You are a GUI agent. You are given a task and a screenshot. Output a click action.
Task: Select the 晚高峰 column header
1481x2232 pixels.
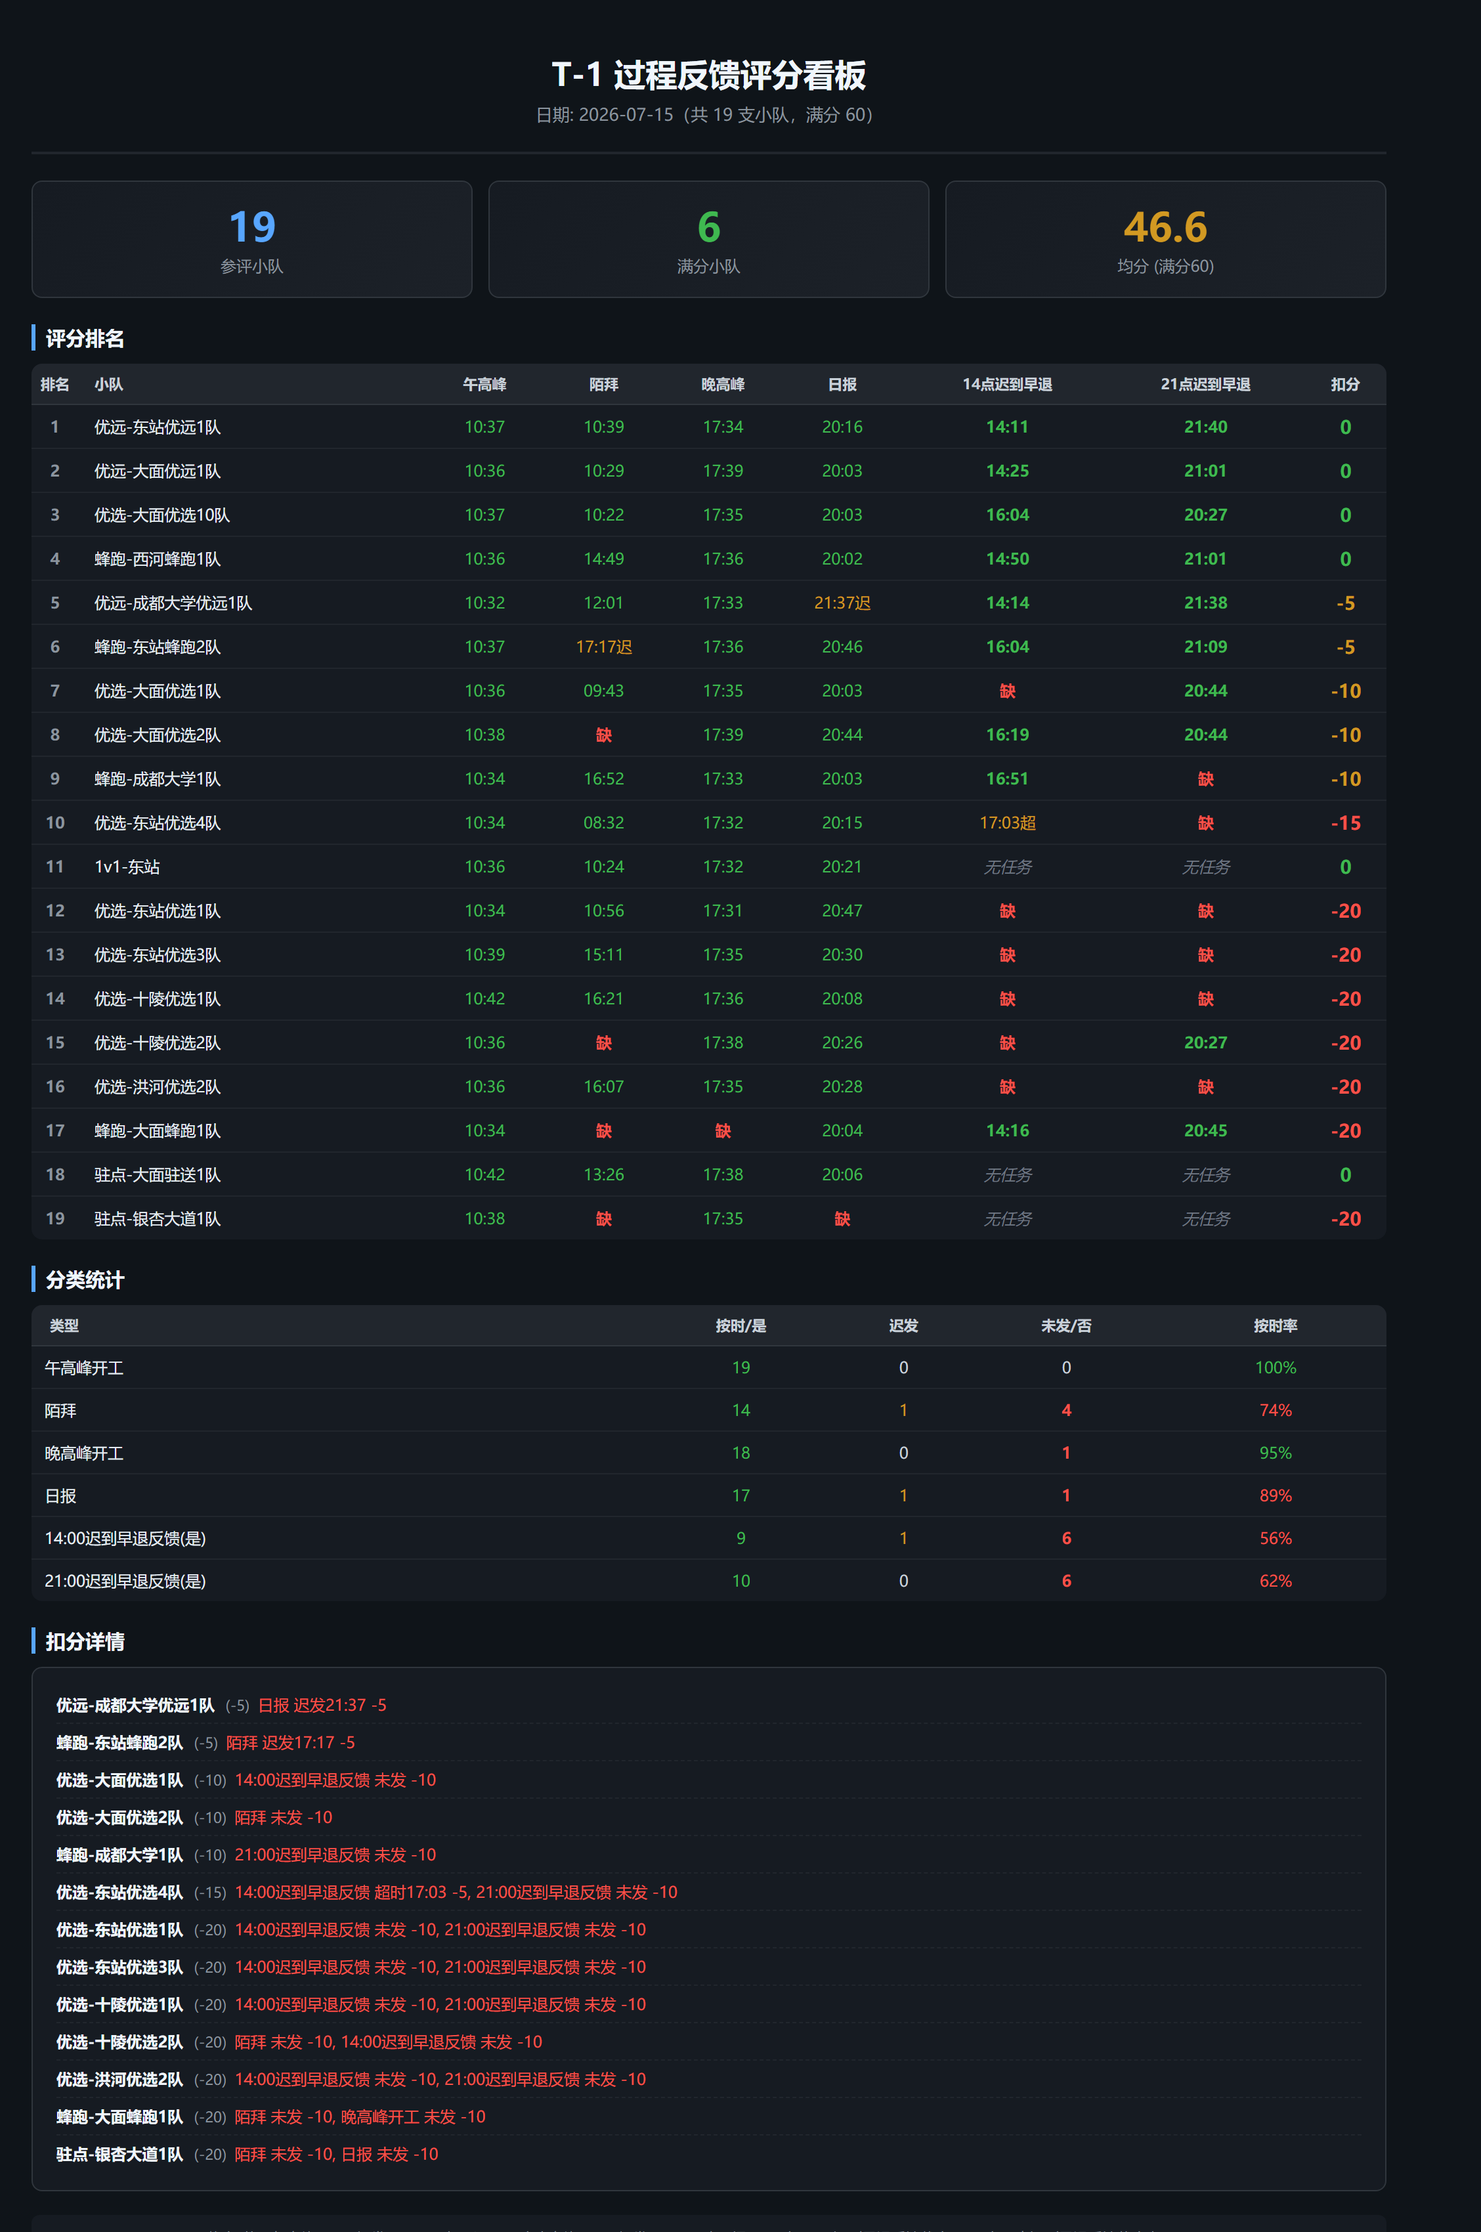pos(723,385)
